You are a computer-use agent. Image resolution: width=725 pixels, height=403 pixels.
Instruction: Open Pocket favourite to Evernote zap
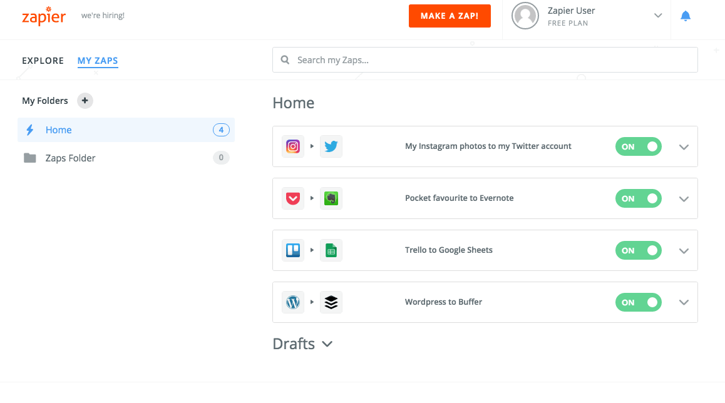point(459,198)
